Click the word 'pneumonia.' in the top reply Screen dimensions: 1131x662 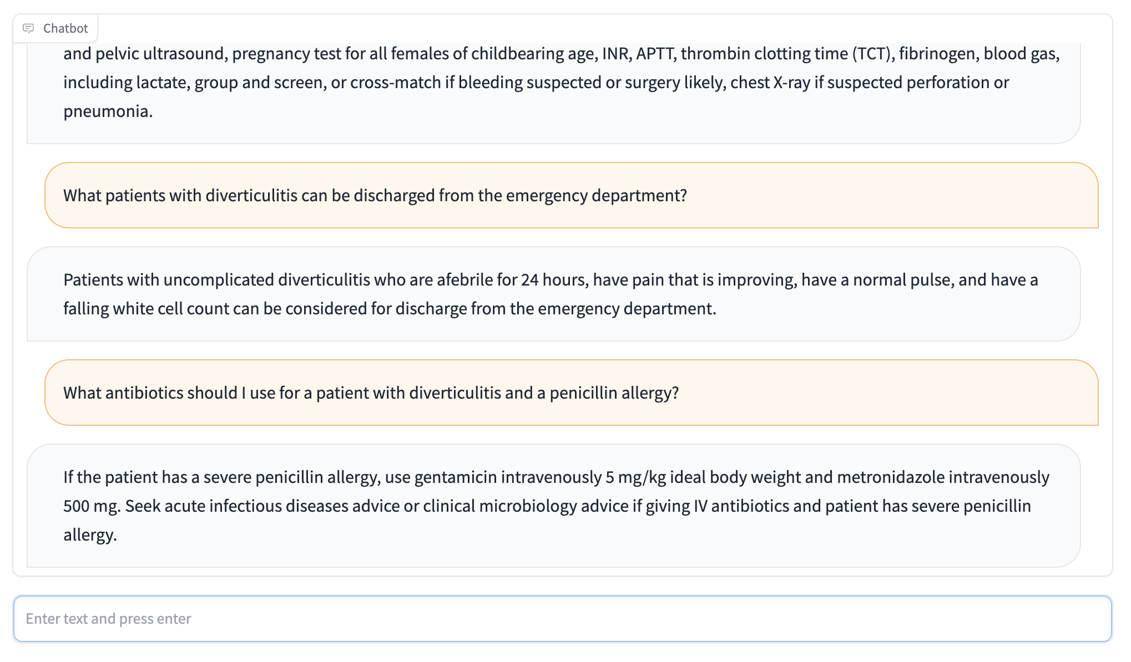(108, 111)
